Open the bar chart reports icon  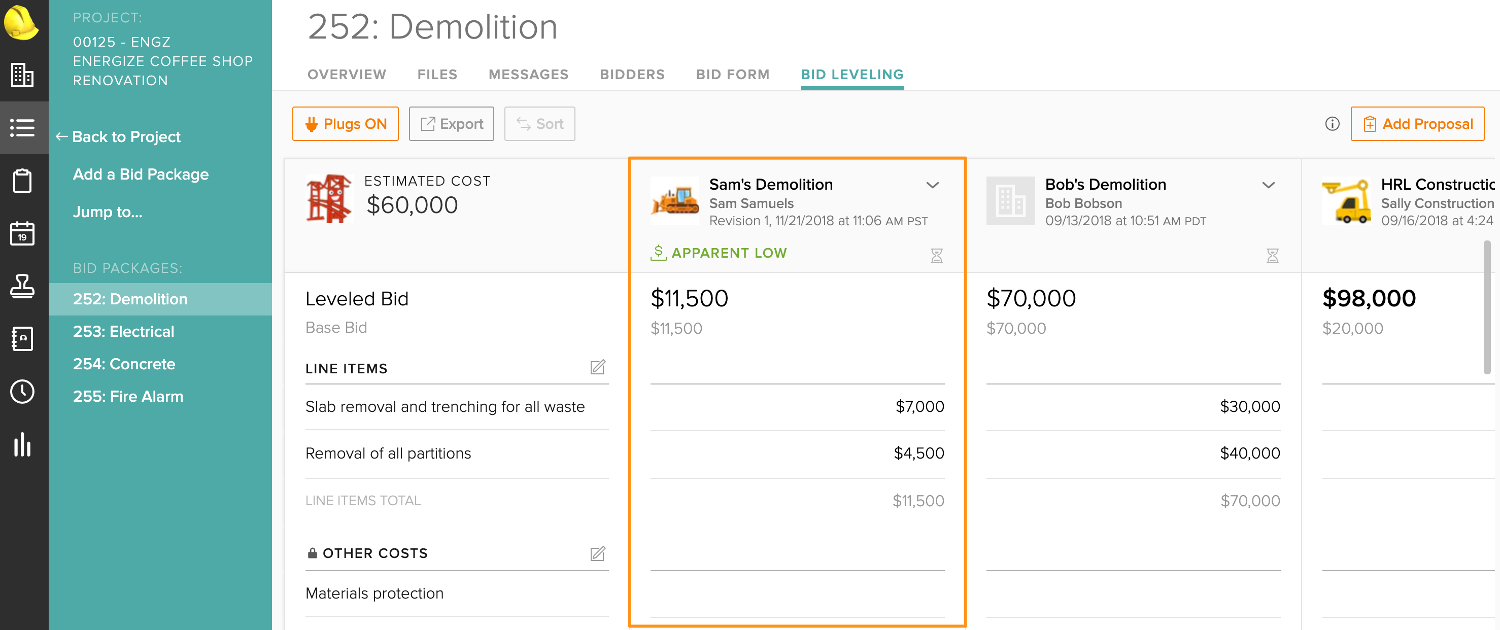pyautogui.click(x=22, y=444)
